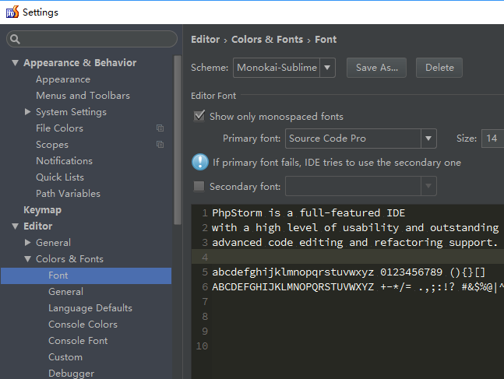Open Secondary font dropdown arrow
This screenshot has width=504, height=379.
428,186
